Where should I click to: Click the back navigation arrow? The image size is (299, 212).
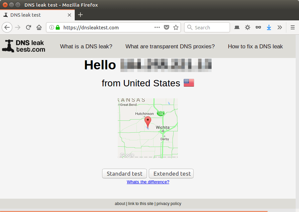7,27
